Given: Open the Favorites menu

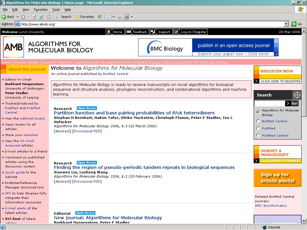Looking at the screenshot, I should [x=40, y=10].
